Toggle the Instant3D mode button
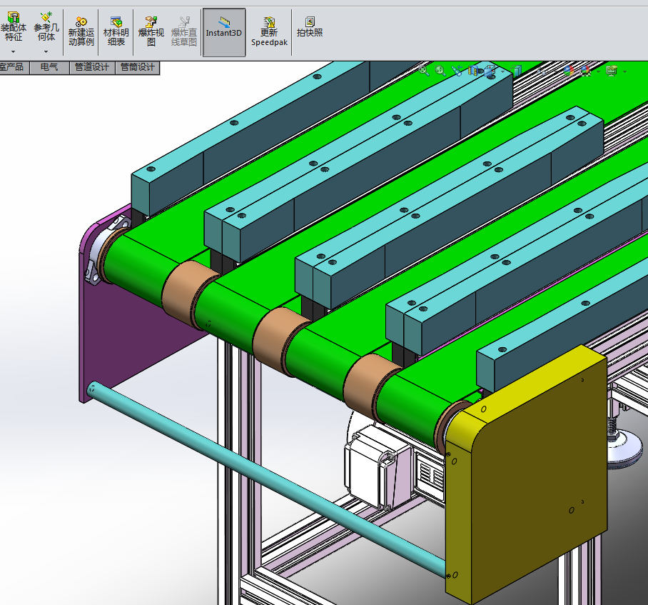The height and width of the screenshot is (605, 648). tap(224, 32)
